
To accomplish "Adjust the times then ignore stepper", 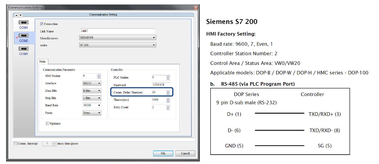I will pyautogui.click(x=54, y=143).
